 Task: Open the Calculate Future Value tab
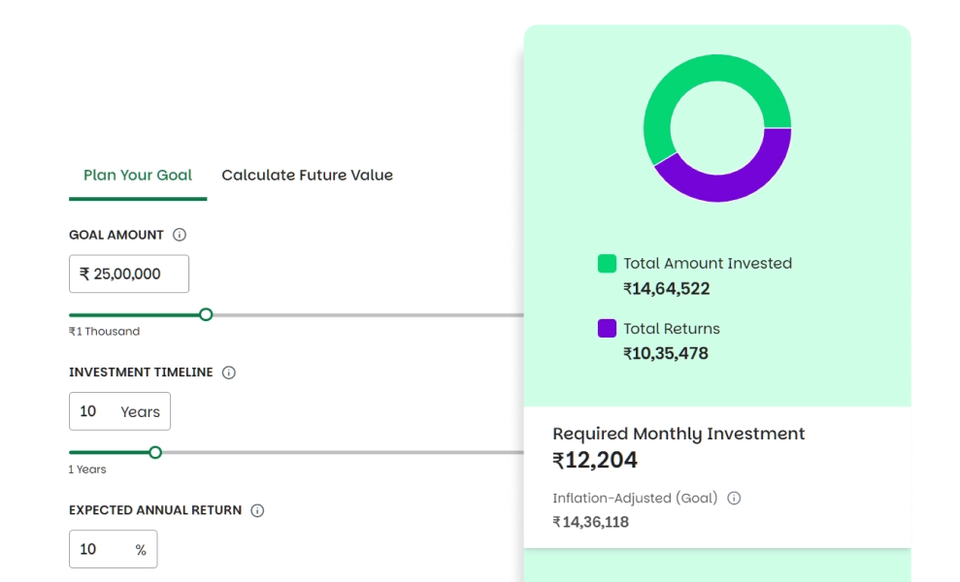307,176
